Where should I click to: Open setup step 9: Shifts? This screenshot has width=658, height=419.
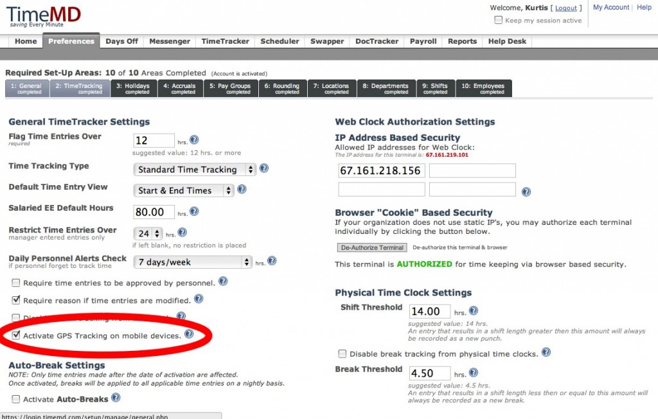click(436, 88)
